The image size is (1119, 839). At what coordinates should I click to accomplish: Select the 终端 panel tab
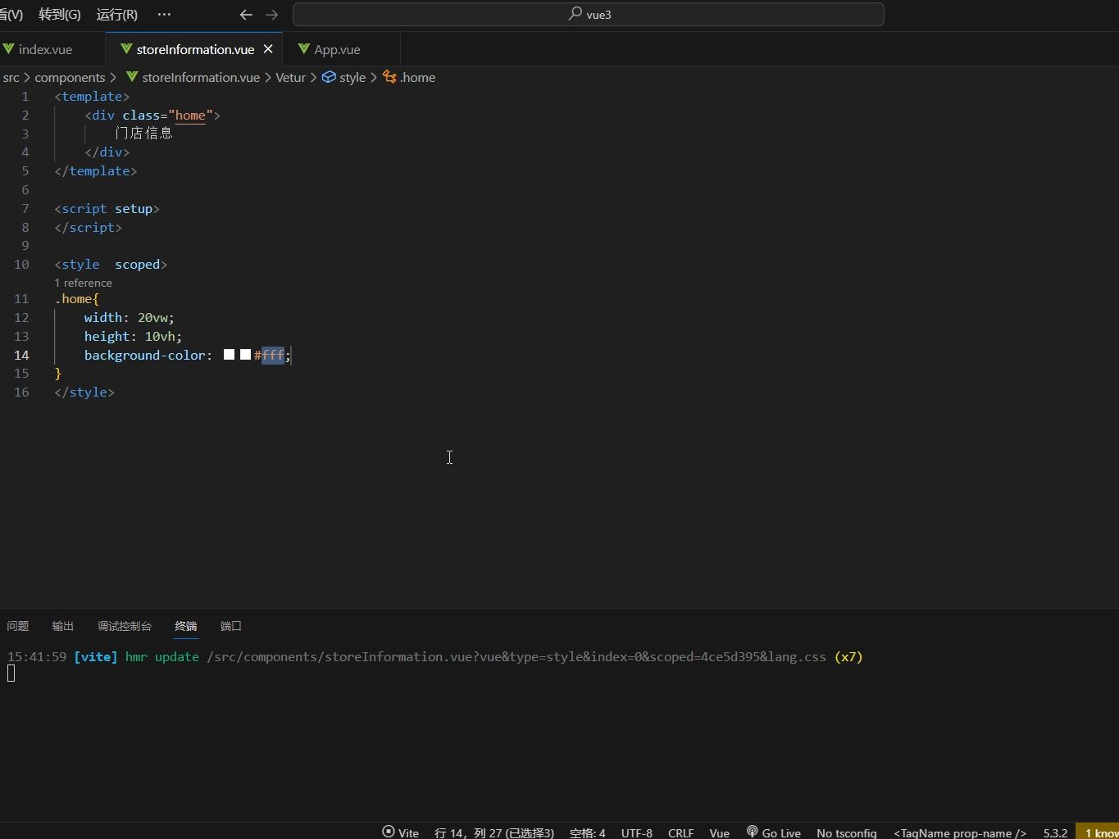[x=186, y=626]
